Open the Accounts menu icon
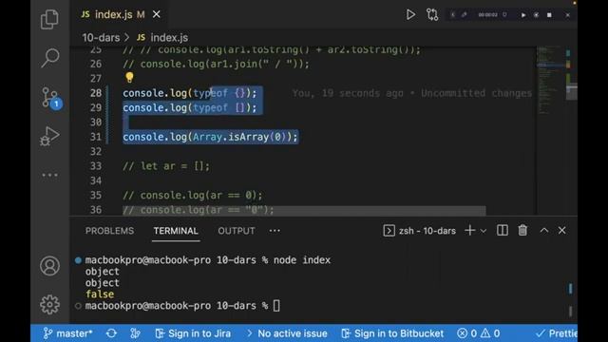This screenshot has height=342, width=608. click(49, 266)
